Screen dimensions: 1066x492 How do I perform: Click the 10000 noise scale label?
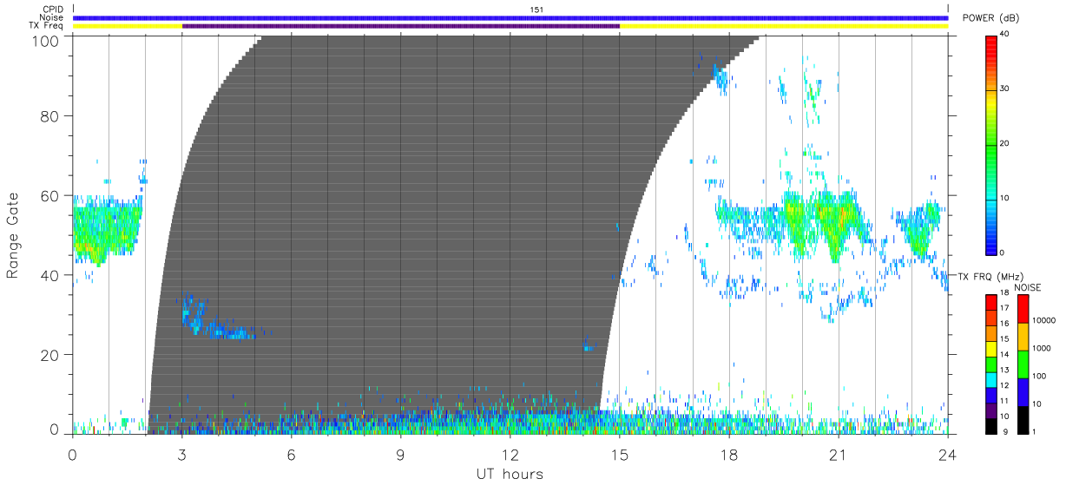[1043, 320]
